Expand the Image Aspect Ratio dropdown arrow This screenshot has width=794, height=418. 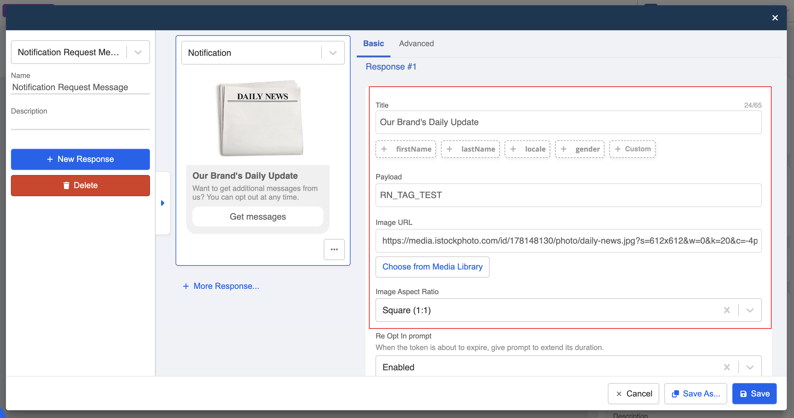coord(750,310)
